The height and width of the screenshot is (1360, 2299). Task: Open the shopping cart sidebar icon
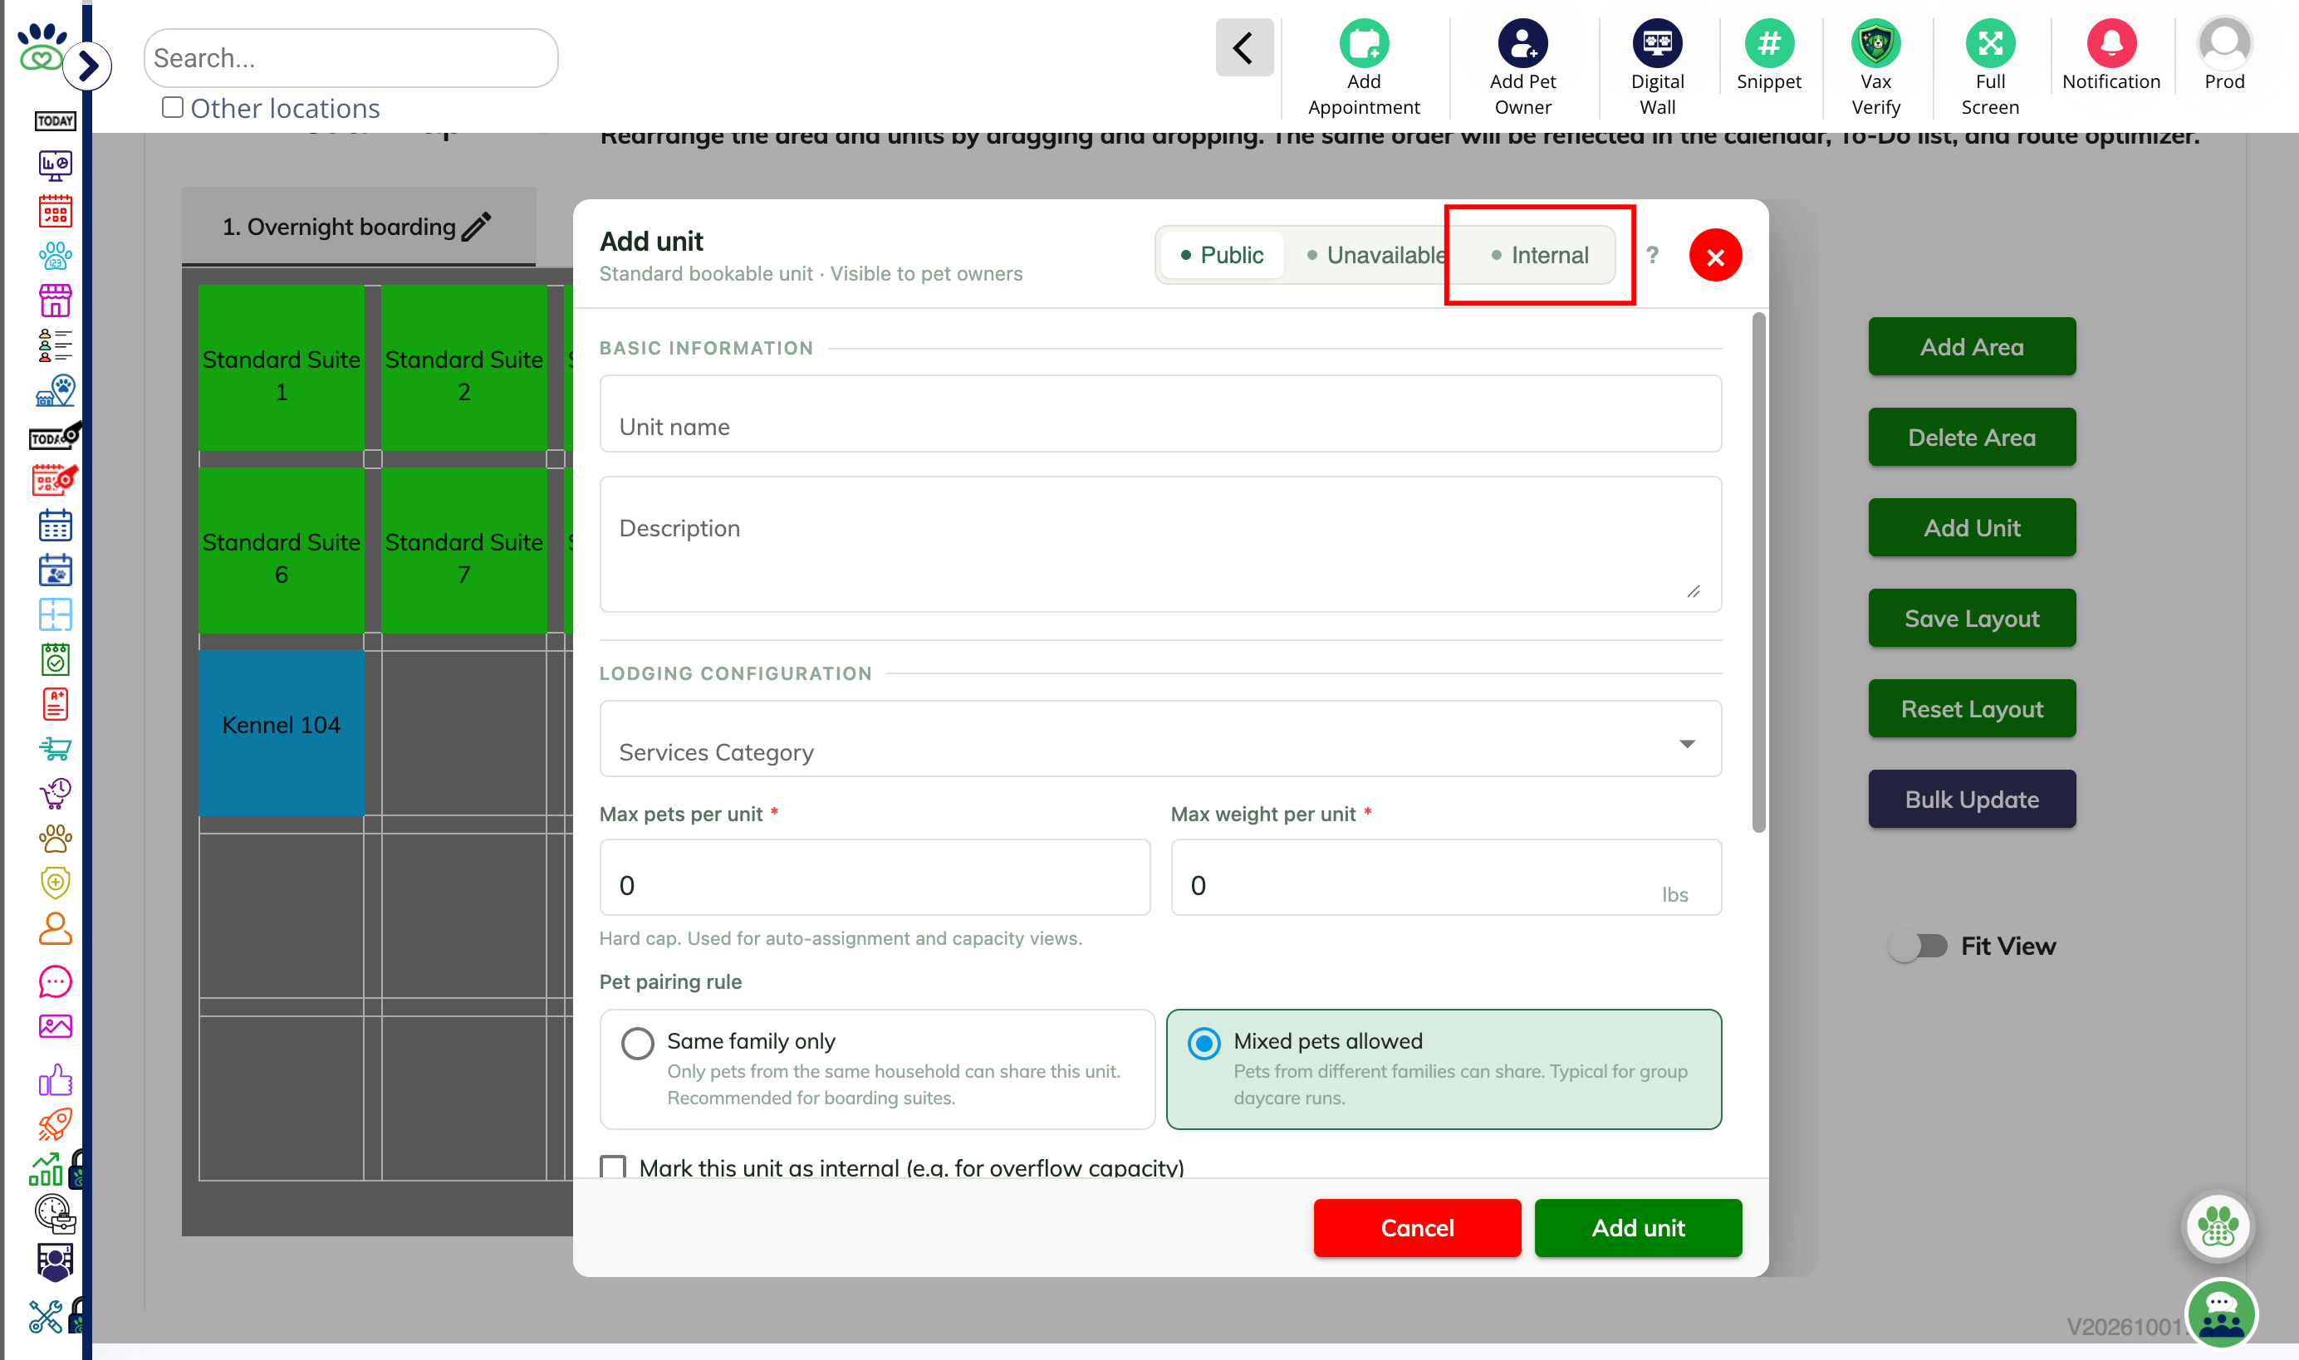[55, 748]
